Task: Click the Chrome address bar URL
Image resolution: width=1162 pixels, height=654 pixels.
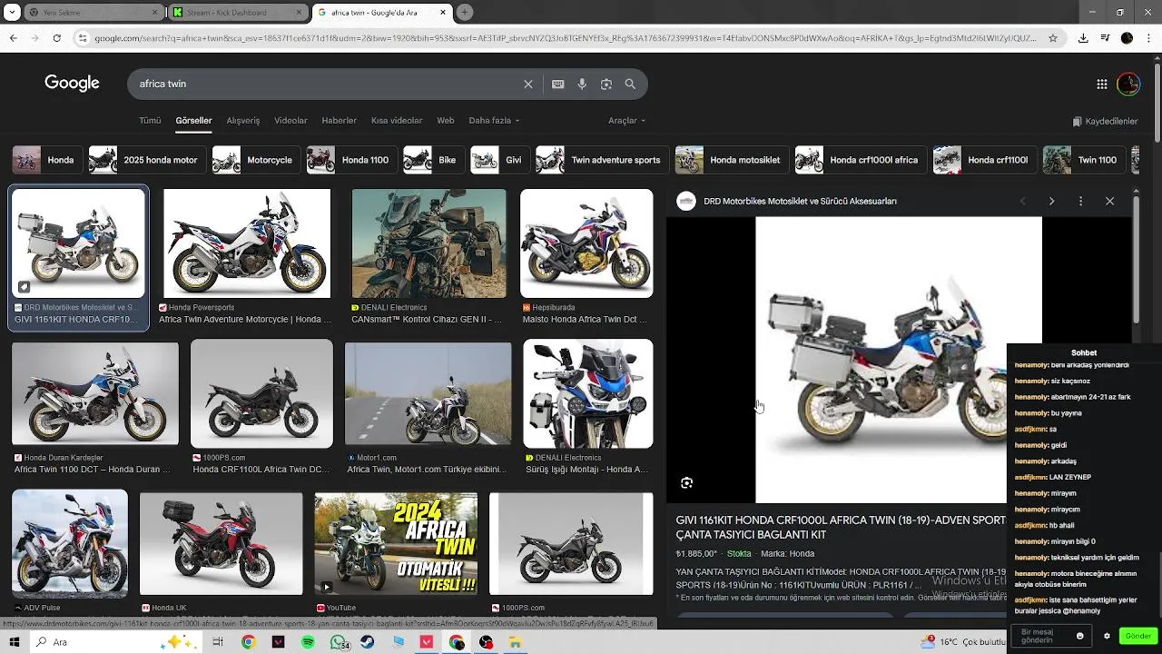Action: [x=563, y=38]
